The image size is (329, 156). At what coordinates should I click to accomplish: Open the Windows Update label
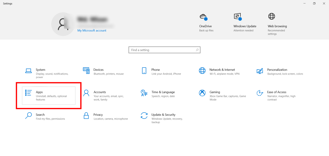click(245, 26)
